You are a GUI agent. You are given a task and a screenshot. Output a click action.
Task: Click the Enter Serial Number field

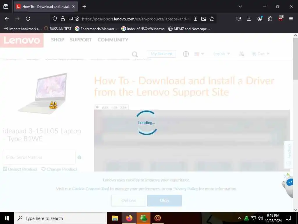39,157
